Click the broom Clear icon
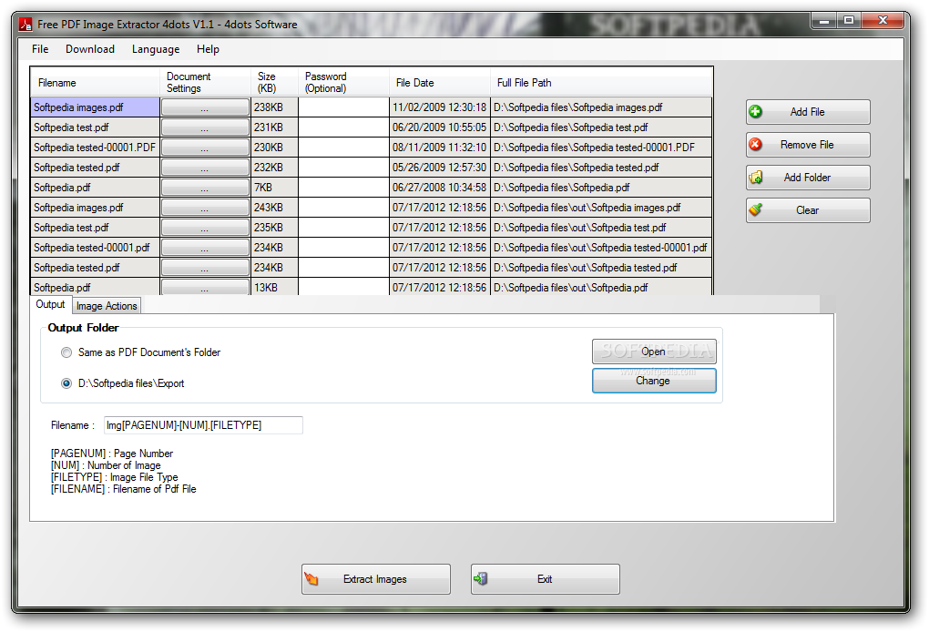The image size is (929, 632). point(755,209)
